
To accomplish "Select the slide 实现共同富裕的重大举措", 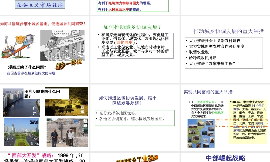I will pyautogui.click(x=225, y=118).
